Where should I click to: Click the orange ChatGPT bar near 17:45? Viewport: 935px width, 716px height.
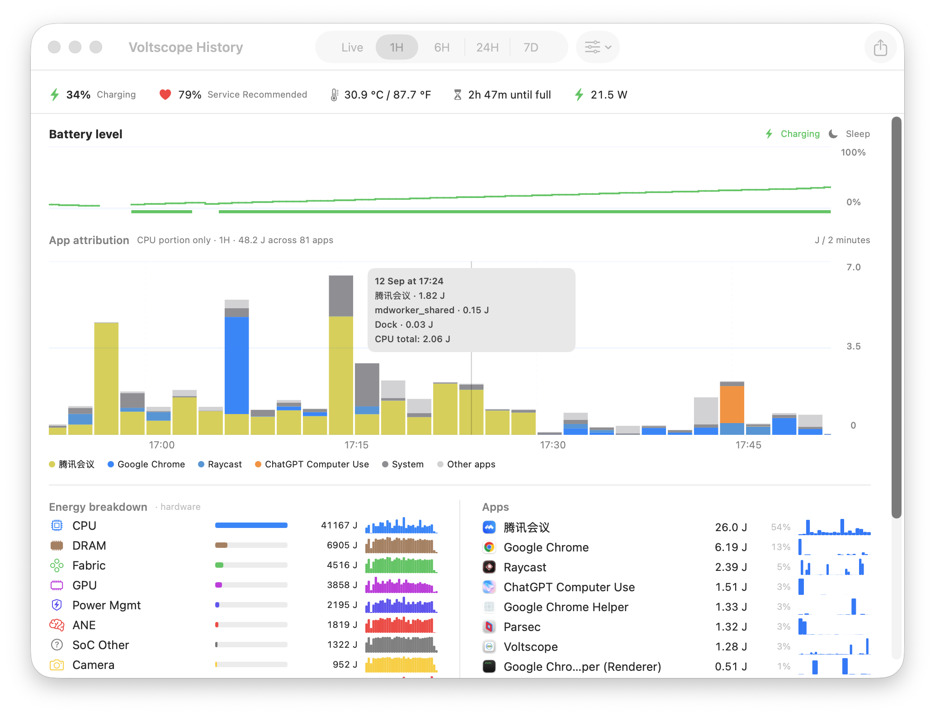tap(732, 404)
